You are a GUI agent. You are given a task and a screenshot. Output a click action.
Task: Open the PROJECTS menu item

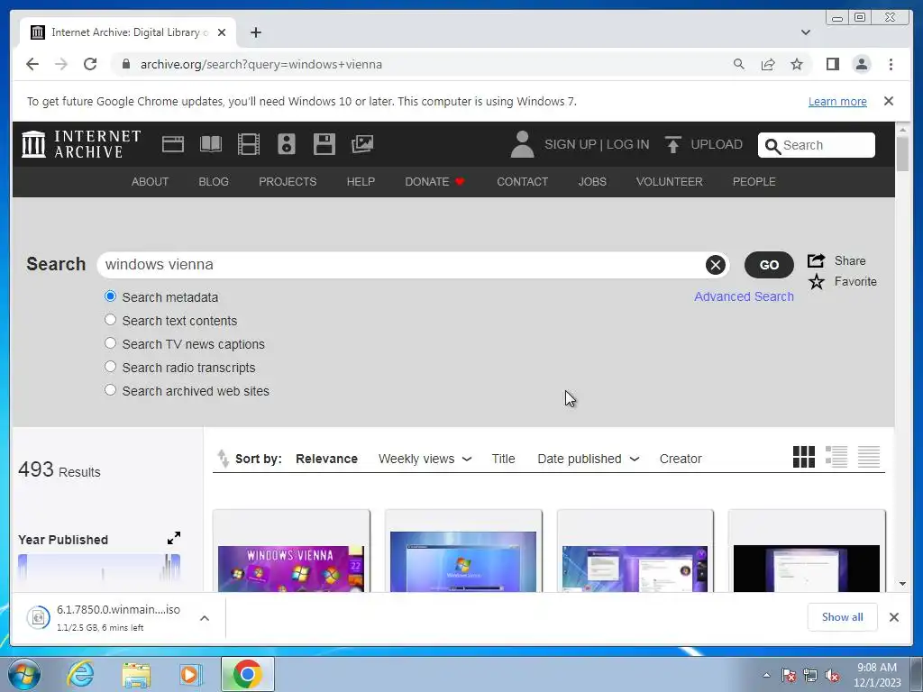pos(288,182)
